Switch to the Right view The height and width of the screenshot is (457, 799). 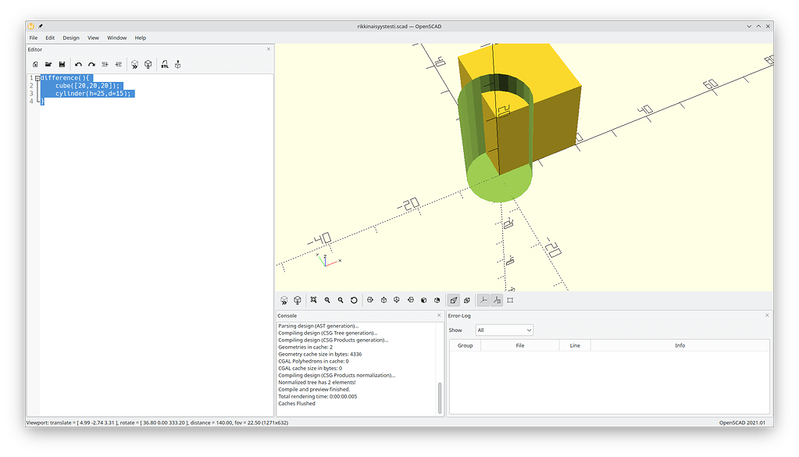point(370,300)
